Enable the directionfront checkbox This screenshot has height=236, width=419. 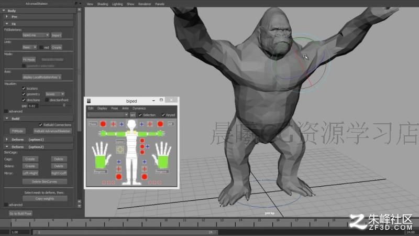[x=47, y=100]
